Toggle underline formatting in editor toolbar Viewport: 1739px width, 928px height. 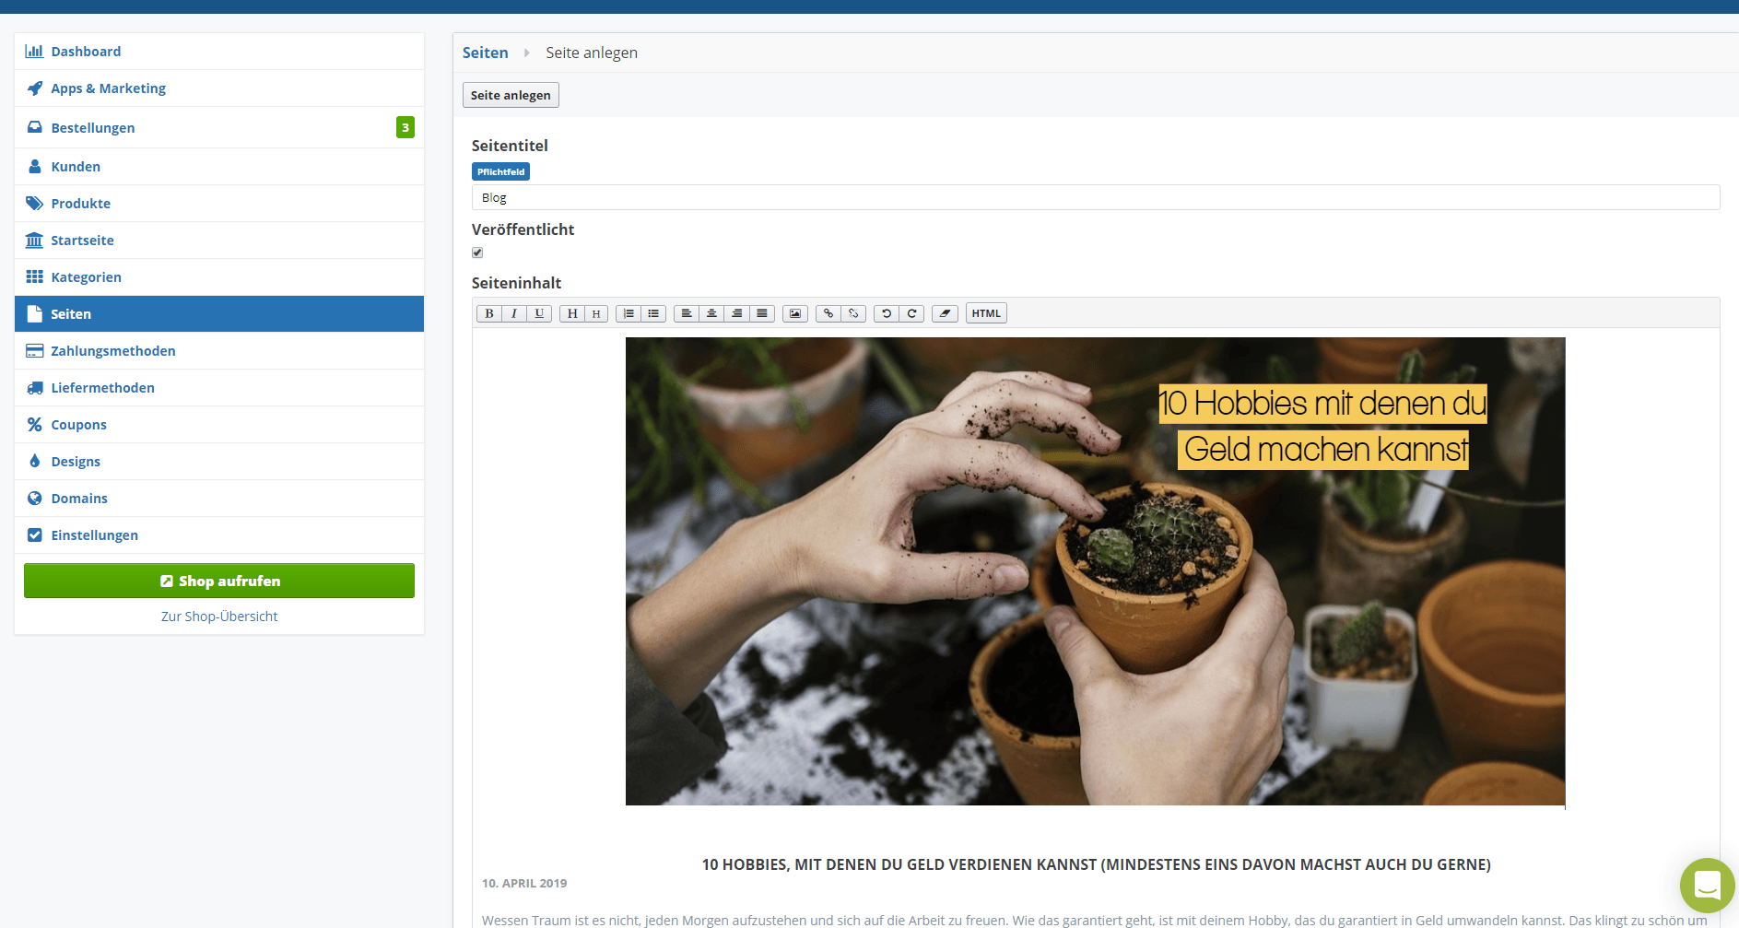coord(539,313)
